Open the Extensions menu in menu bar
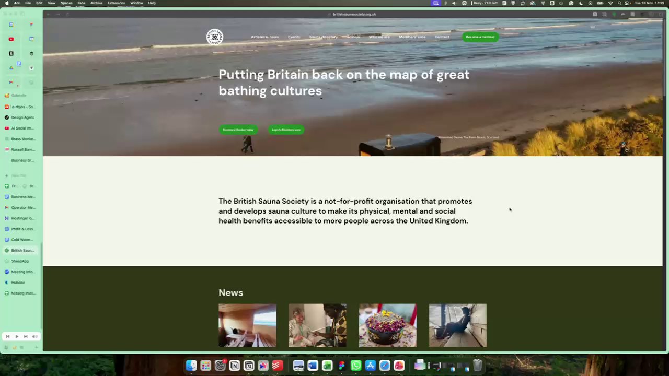This screenshot has width=669, height=376. (x=116, y=3)
